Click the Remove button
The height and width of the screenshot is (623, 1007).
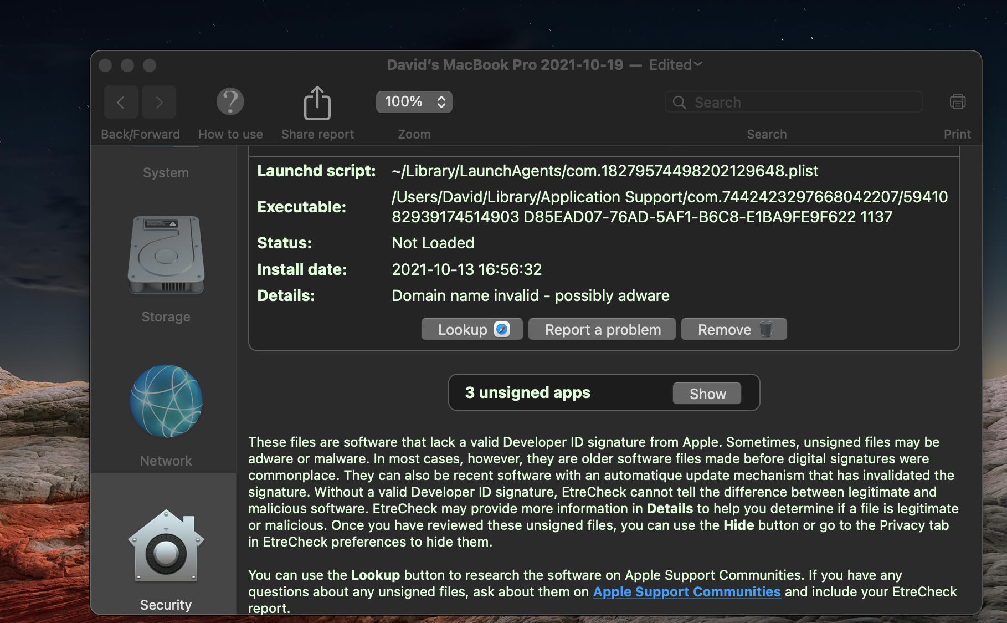pyautogui.click(x=734, y=329)
